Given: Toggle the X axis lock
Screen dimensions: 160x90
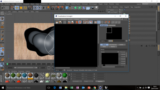Looking at the screenshot, I should 35,8.
